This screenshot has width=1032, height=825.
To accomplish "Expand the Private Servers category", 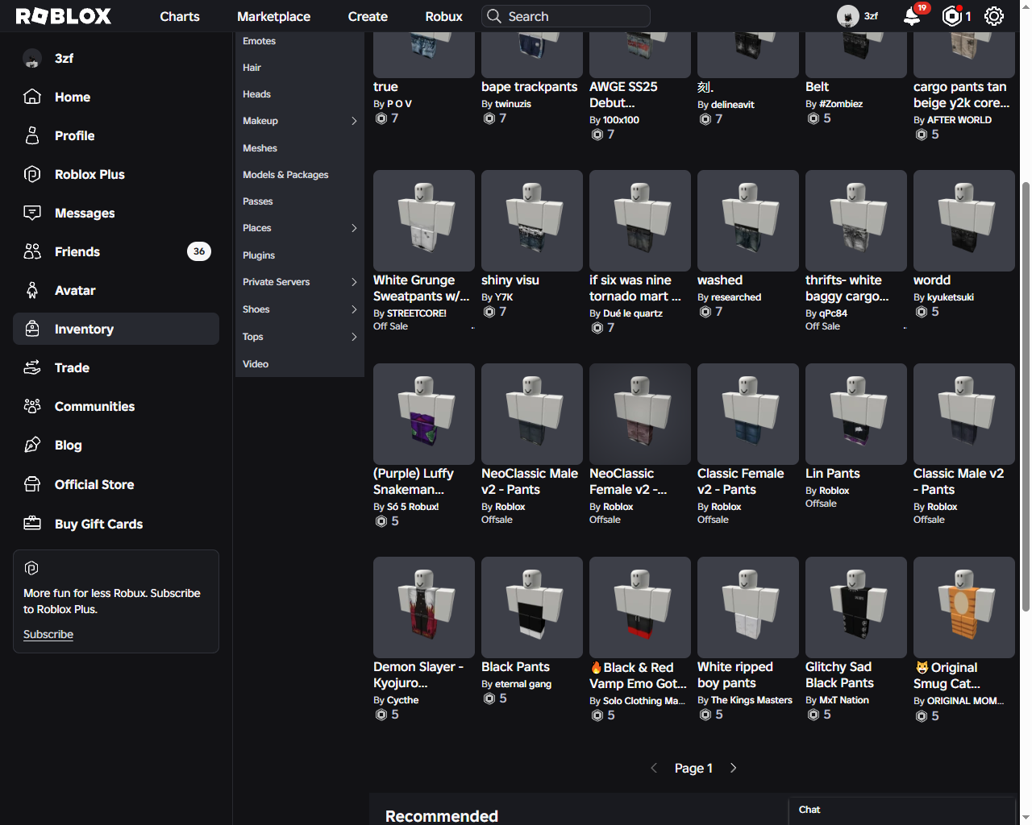I will (354, 282).
